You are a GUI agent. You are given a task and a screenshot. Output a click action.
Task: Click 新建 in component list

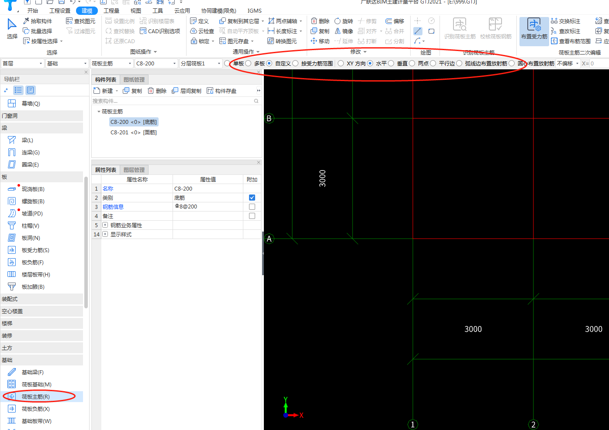(106, 91)
